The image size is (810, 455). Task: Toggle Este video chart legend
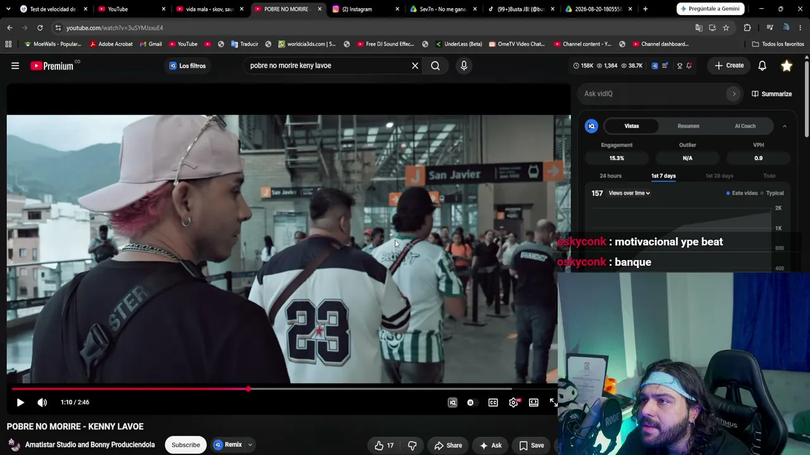(742, 193)
